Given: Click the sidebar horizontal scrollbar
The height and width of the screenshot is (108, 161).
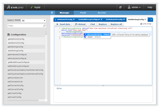Looking at the screenshot, I should point(23,100).
